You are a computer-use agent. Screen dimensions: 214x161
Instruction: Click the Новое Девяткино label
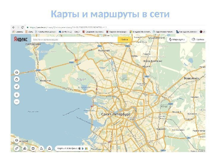(x=152, y=61)
